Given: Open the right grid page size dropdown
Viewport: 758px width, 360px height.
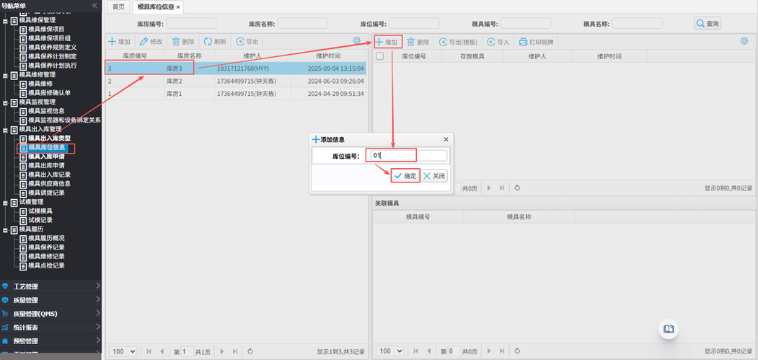Looking at the screenshot, I should pyautogui.click(x=389, y=351).
